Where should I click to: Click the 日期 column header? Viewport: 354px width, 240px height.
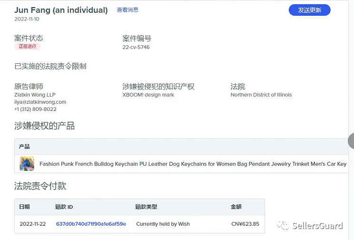(24, 207)
